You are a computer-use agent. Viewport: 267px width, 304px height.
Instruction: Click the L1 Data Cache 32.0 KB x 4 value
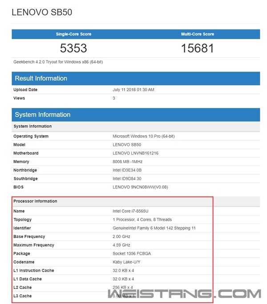click(123, 279)
